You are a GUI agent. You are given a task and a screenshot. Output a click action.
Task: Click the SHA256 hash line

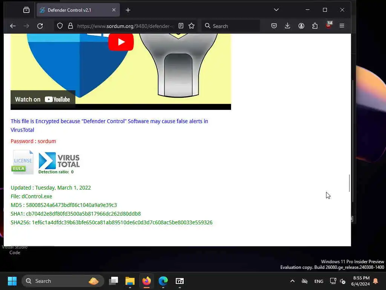coord(112,222)
